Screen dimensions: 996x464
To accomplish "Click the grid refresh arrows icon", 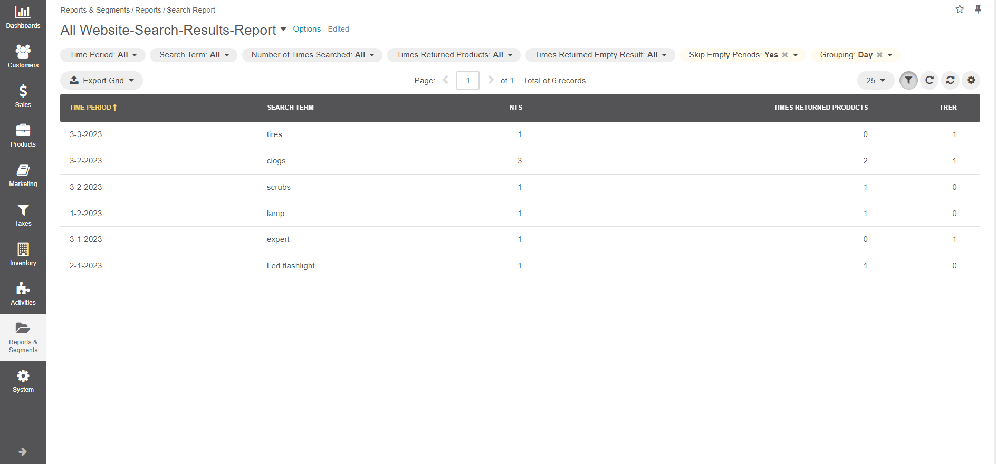I will click(x=950, y=80).
